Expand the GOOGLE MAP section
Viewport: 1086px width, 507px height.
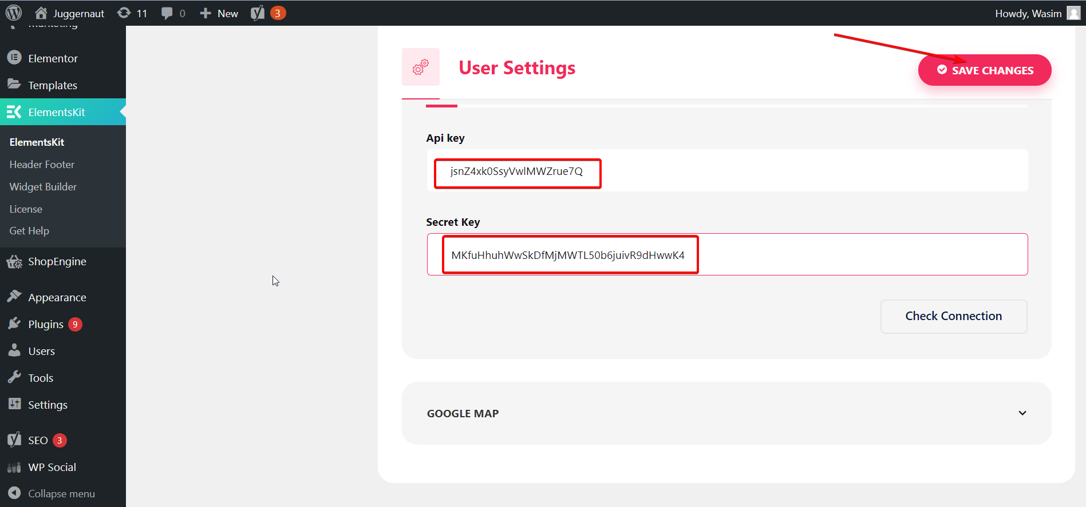[726, 413]
